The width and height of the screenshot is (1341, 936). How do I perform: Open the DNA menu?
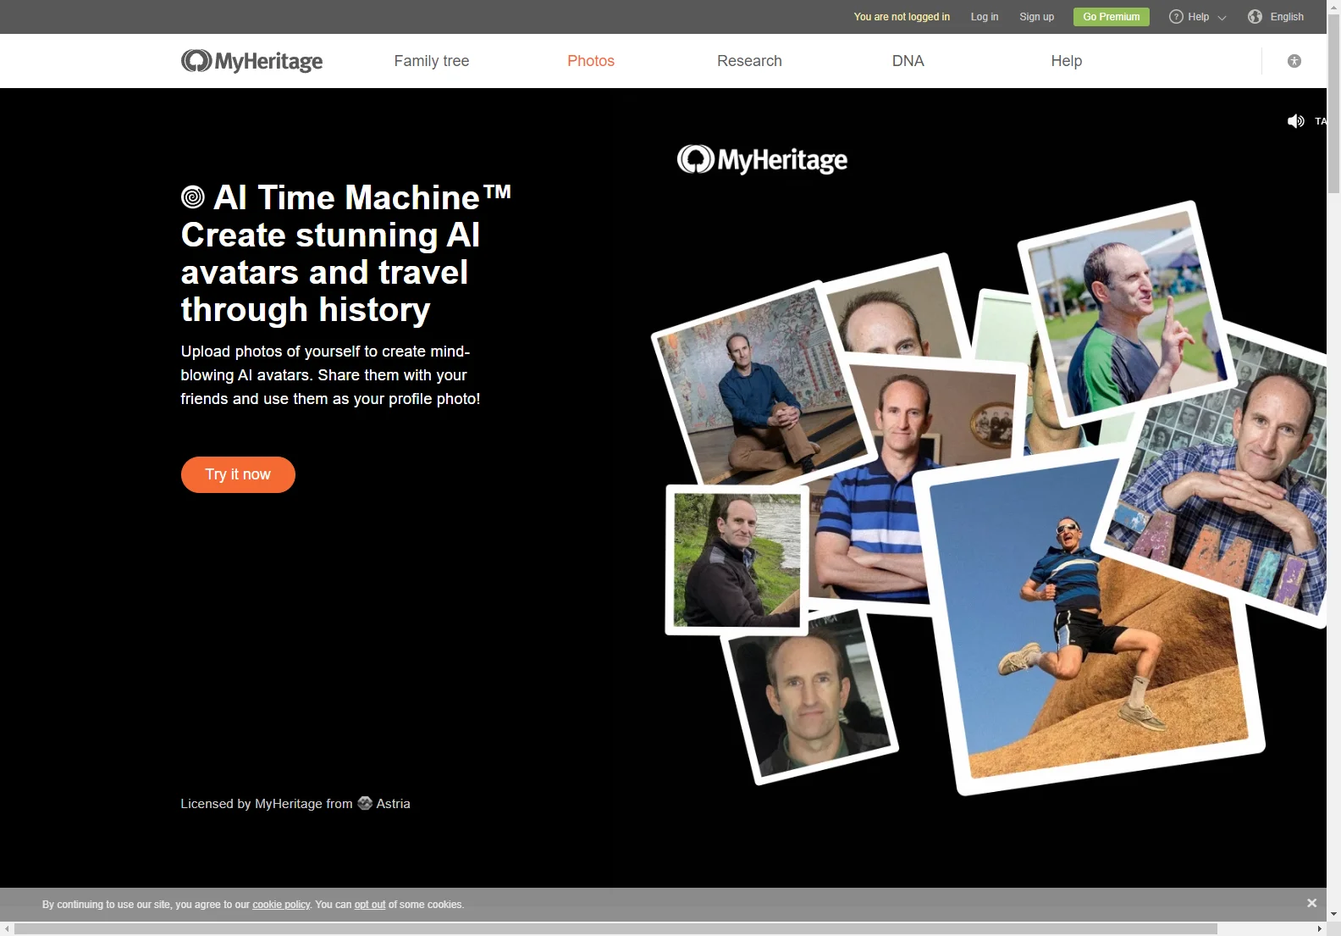[x=908, y=61]
